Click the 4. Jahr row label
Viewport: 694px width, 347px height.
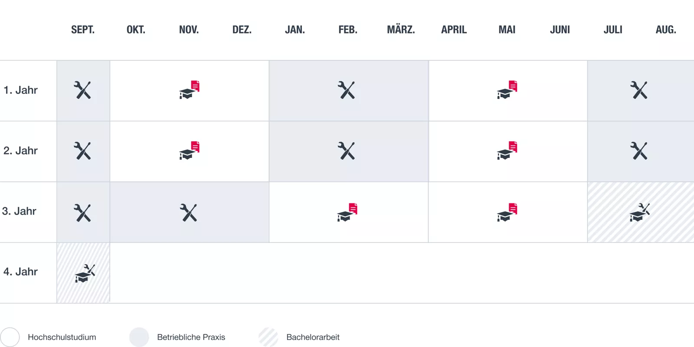click(20, 272)
